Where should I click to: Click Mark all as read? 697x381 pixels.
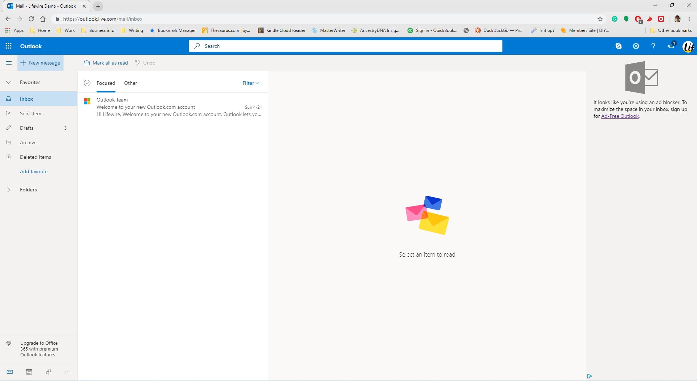[106, 63]
